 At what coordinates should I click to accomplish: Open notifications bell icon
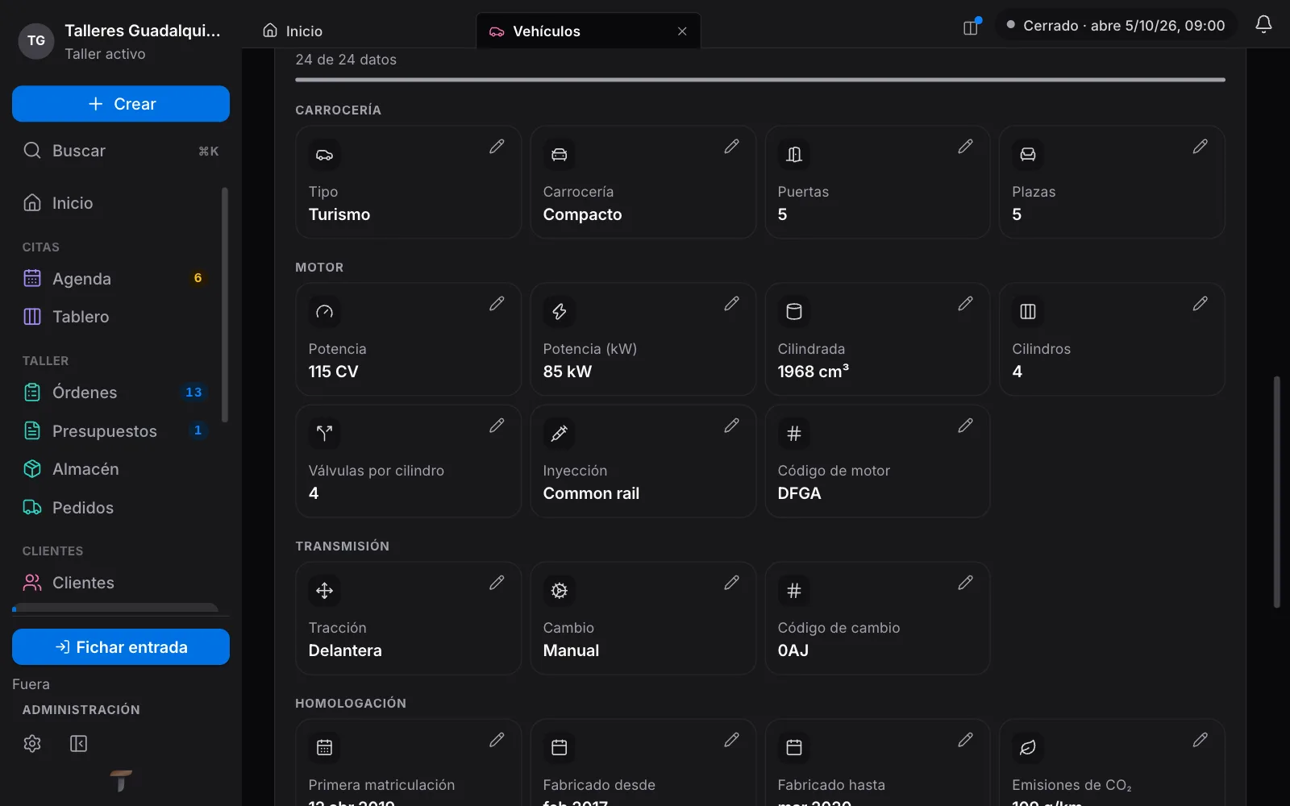click(x=1263, y=25)
